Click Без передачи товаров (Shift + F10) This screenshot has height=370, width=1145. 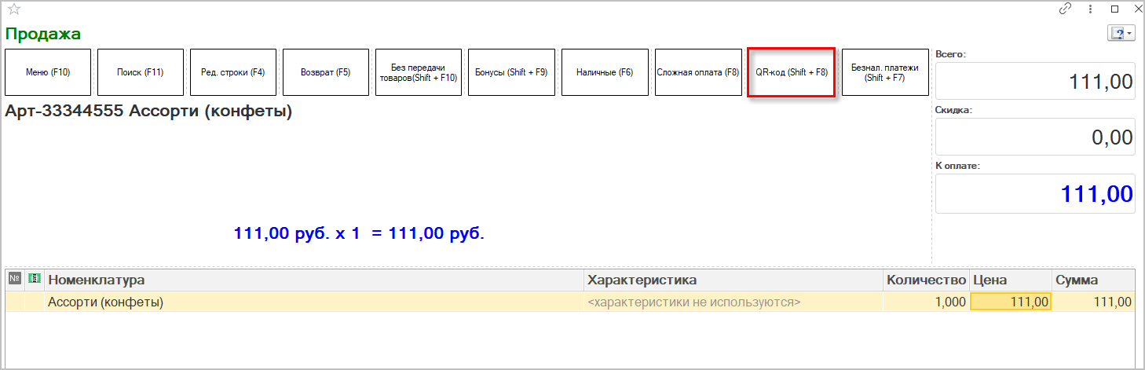pyautogui.click(x=419, y=72)
